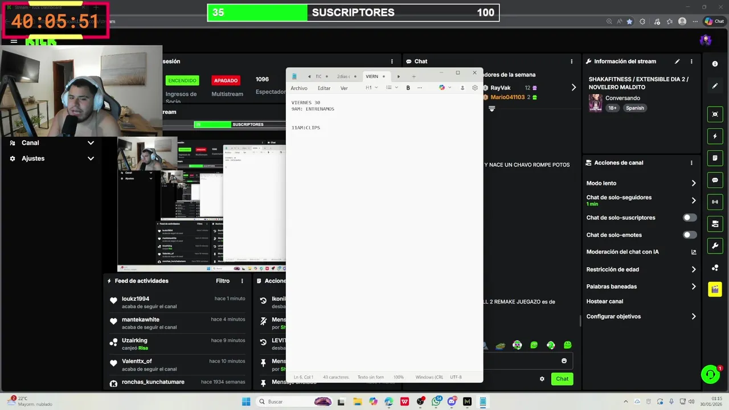Open the profile avatar in dashboard header

706,40
